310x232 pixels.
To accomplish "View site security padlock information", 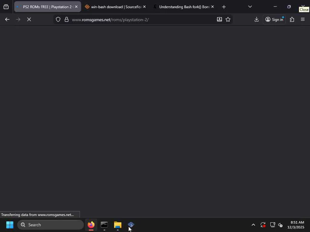I will [x=67, y=20].
